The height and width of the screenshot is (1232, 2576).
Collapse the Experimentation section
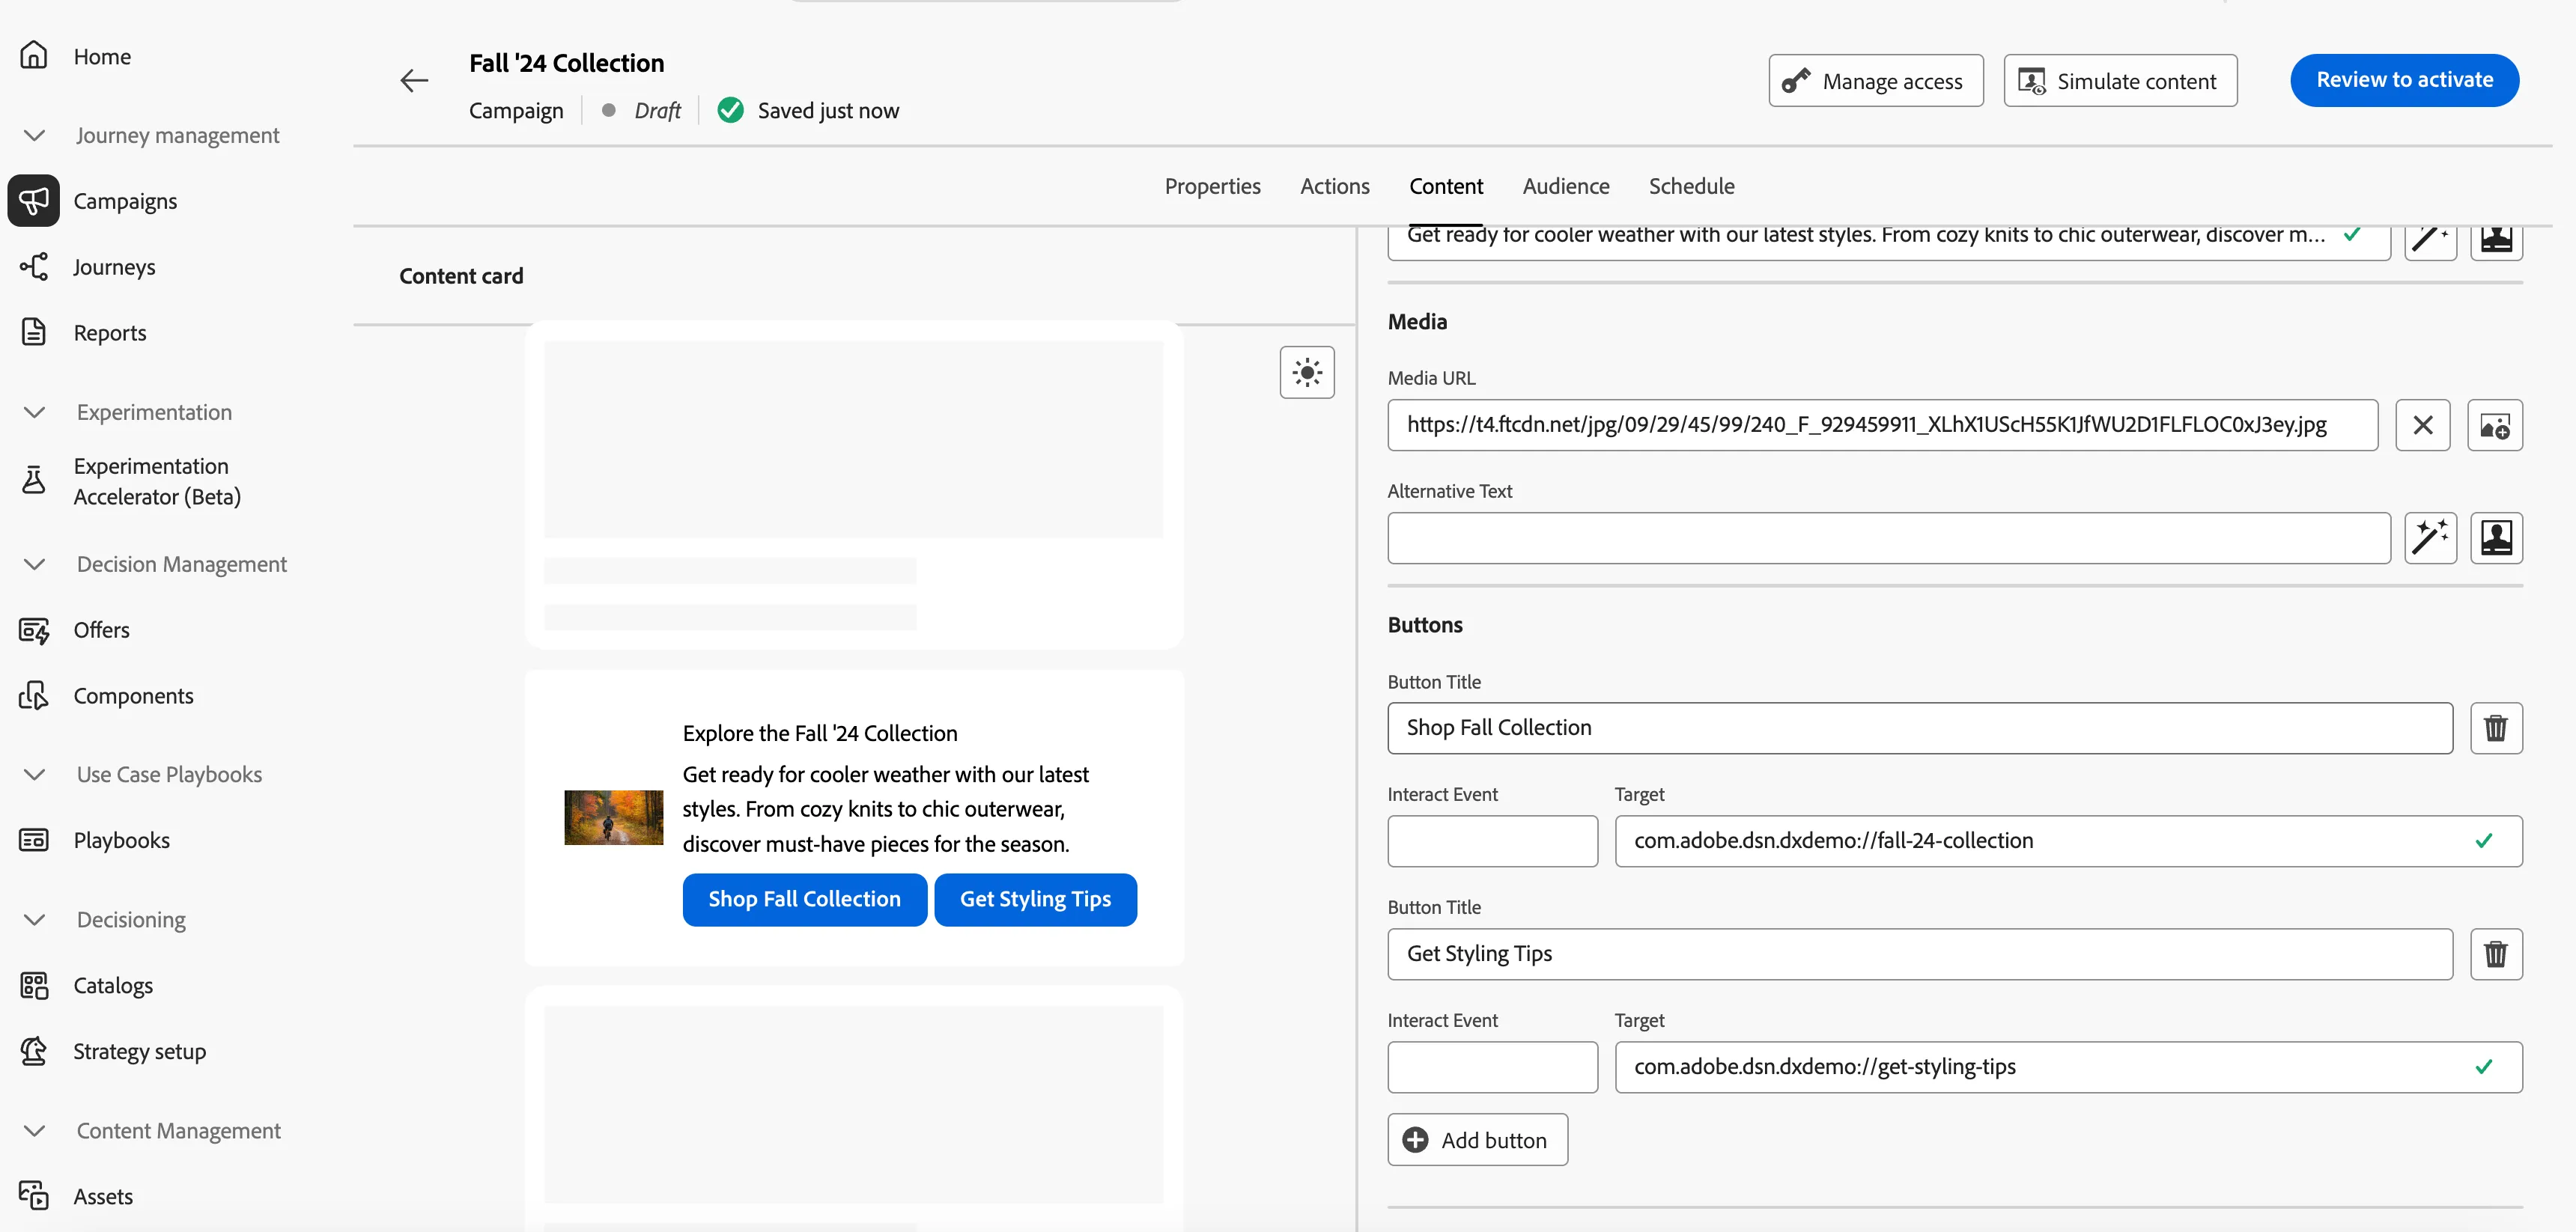[34, 412]
